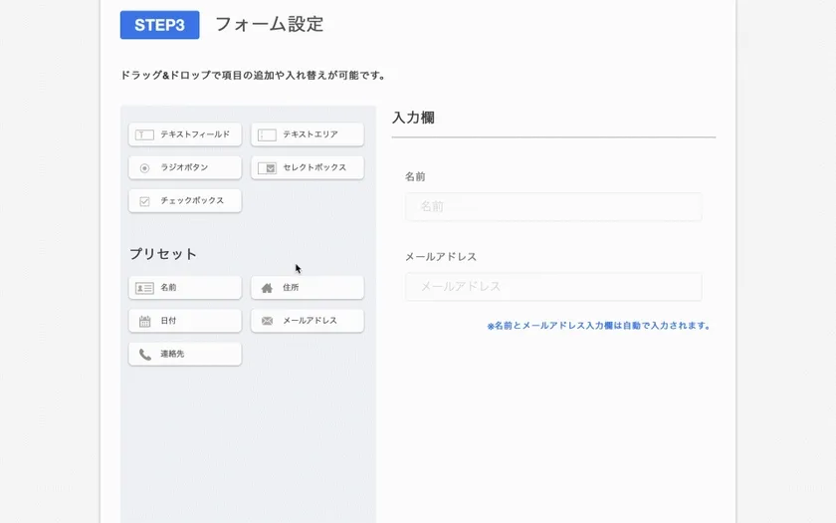Click the メールアドレス preset with envelope icon
This screenshot has height=523, width=836.
(307, 321)
